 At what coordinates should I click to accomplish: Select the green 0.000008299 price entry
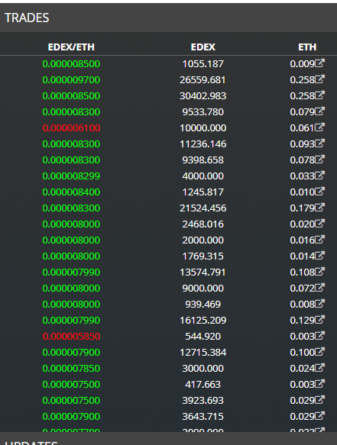point(71,176)
